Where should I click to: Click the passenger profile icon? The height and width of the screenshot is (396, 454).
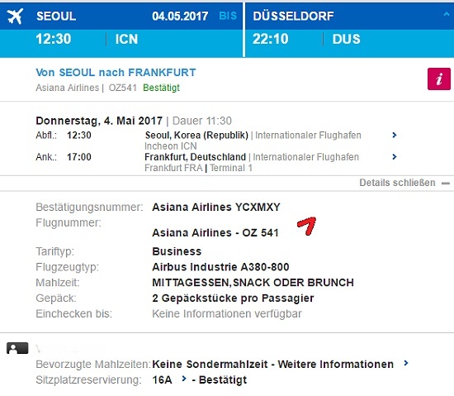pos(17,348)
